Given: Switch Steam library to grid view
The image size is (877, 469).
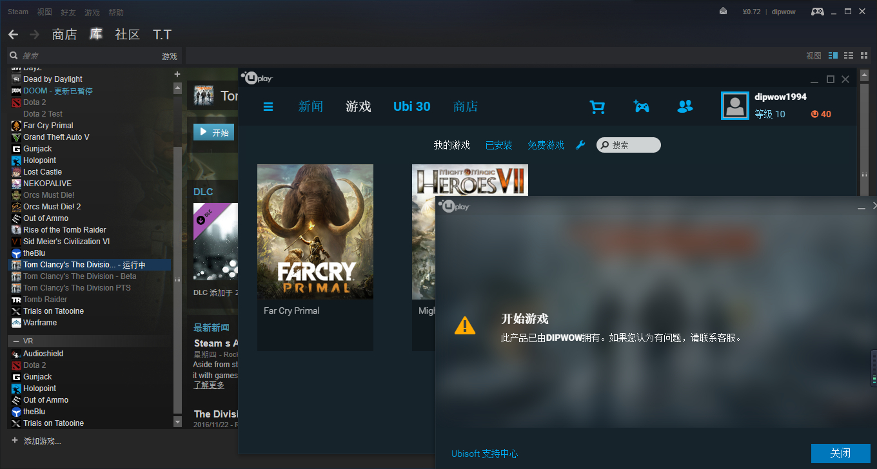Looking at the screenshot, I should 864,55.
